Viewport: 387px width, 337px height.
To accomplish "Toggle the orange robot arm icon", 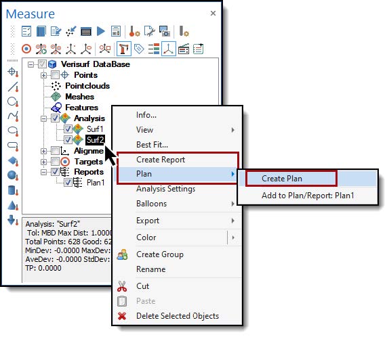I will [123, 49].
